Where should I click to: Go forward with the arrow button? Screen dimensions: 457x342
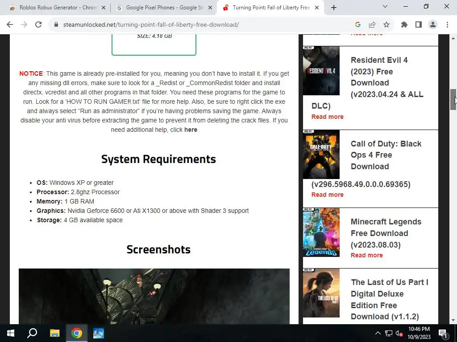(x=24, y=25)
